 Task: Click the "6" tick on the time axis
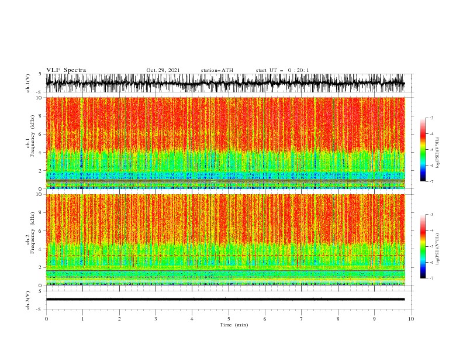(265, 319)
